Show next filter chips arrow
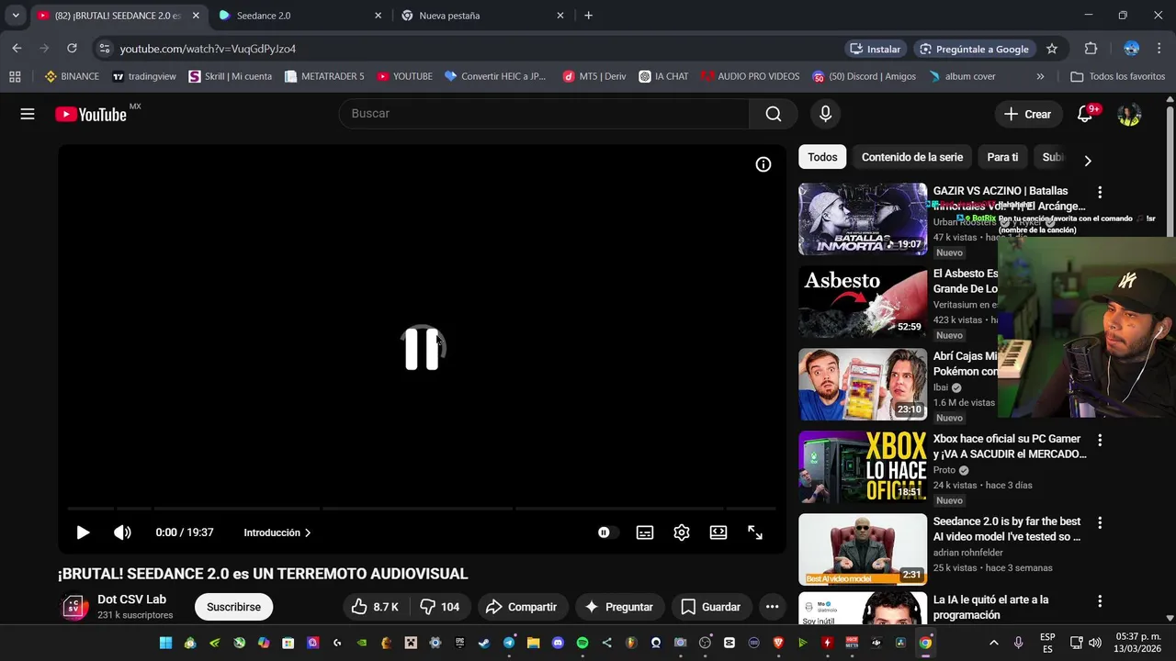 [1088, 161]
